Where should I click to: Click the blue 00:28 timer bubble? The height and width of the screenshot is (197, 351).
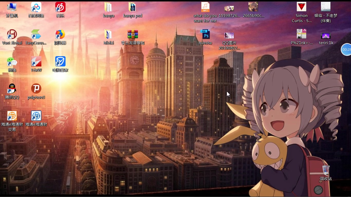point(346,50)
